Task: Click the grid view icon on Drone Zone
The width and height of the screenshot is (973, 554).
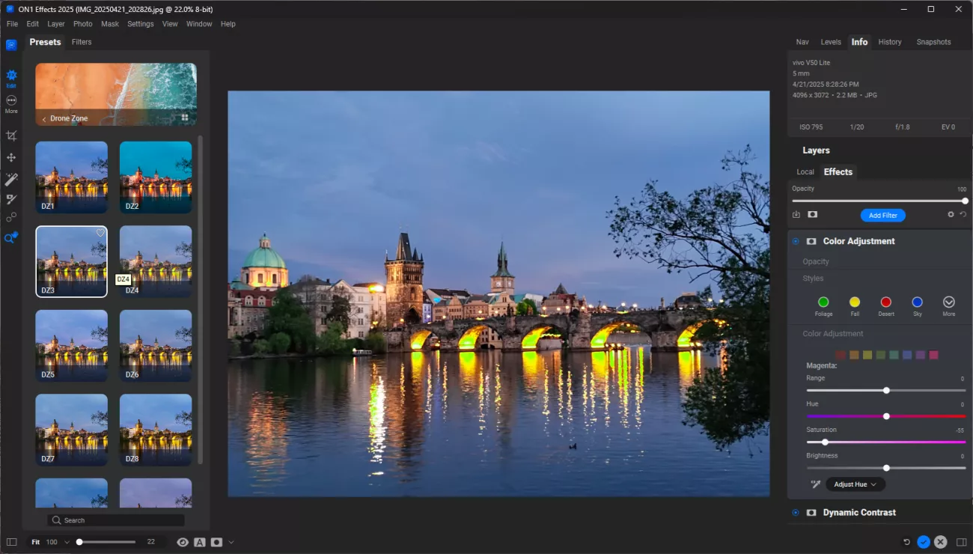Action: 184,118
